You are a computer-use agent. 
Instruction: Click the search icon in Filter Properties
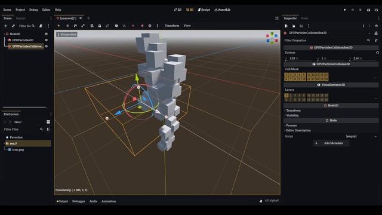click(x=369, y=40)
